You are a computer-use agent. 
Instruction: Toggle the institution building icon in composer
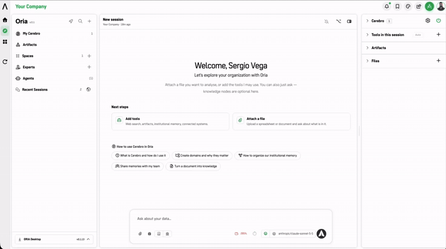[x=167, y=233]
